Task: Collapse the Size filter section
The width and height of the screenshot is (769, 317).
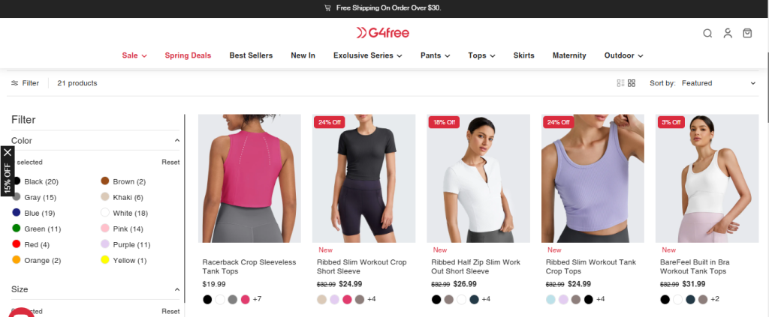Action: pos(177,289)
